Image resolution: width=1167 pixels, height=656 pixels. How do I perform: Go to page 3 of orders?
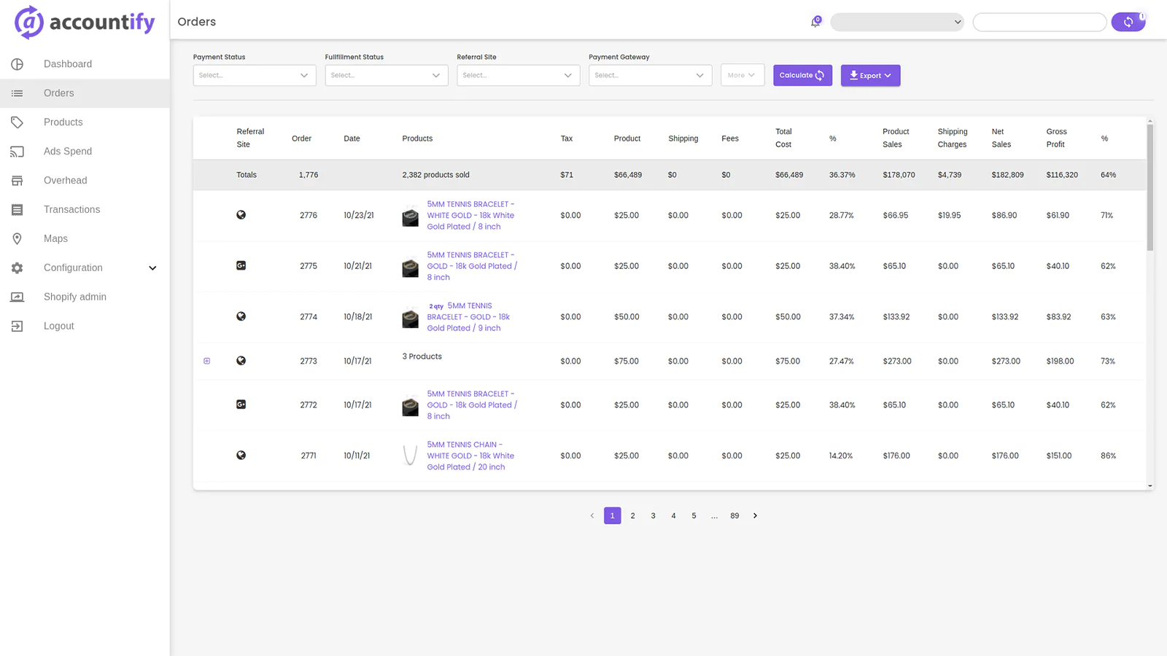click(x=653, y=516)
